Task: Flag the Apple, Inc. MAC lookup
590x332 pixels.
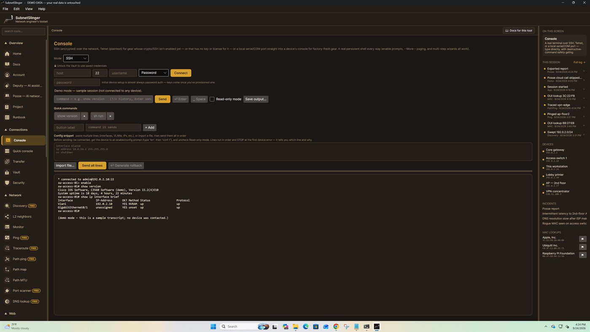Action: (x=582, y=239)
